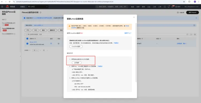Click the 关机 shutdown button
This screenshot has width=201, height=103.
coord(36,30)
